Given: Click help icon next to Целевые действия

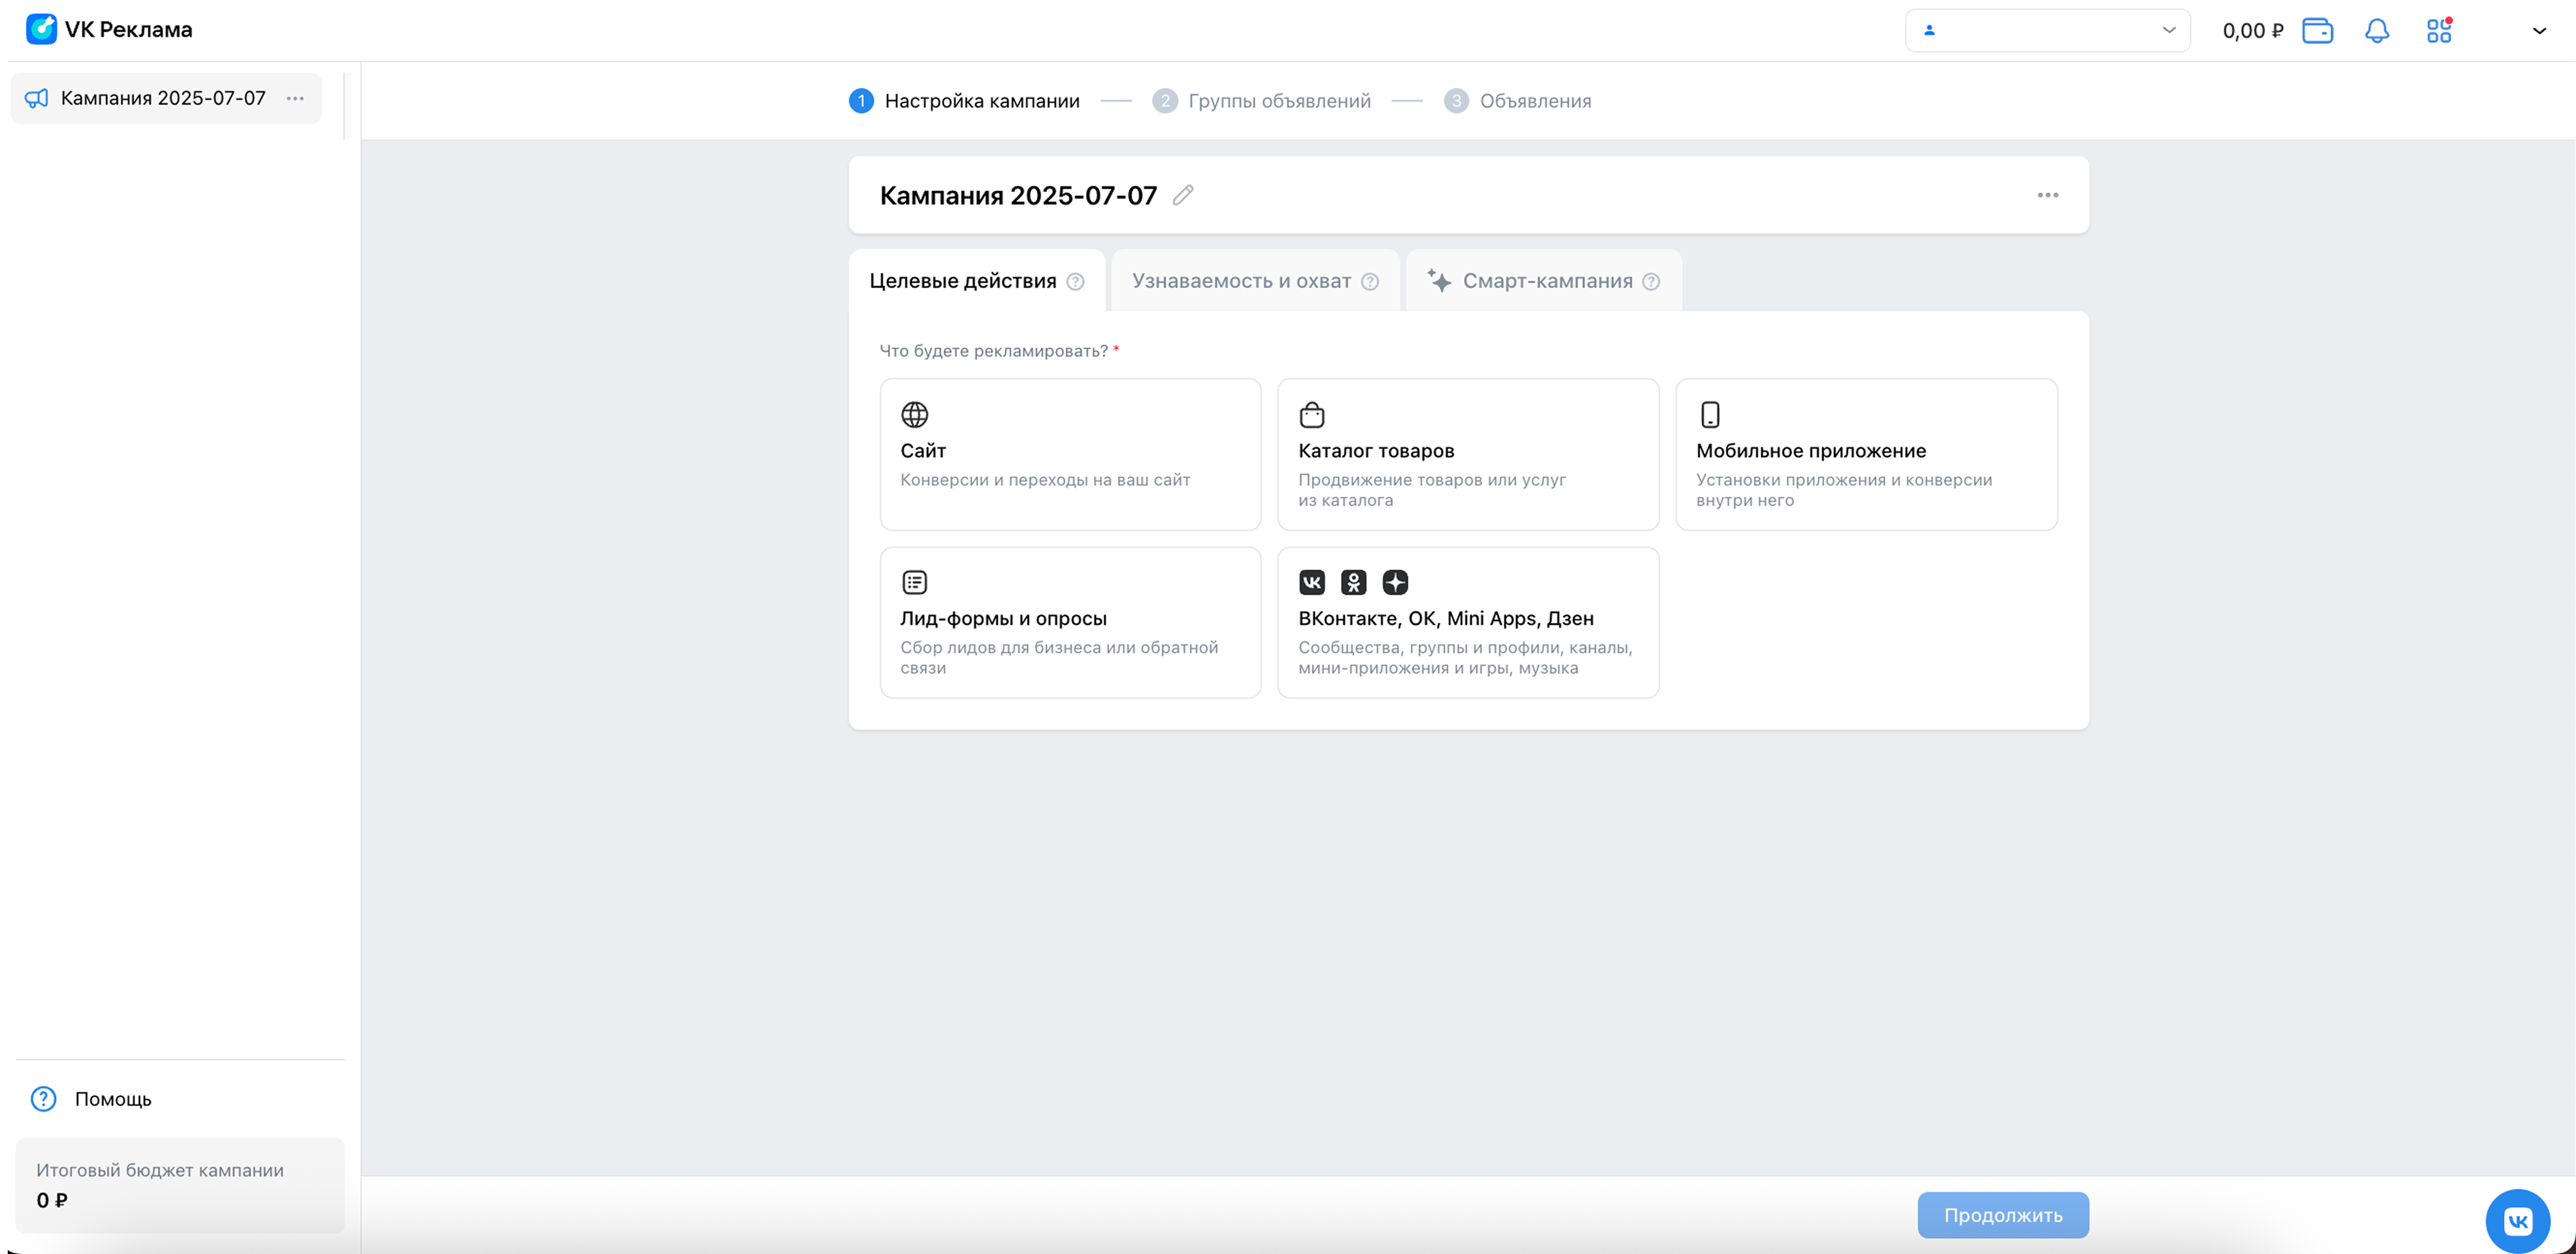Looking at the screenshot, I should tap(1075, 282).
